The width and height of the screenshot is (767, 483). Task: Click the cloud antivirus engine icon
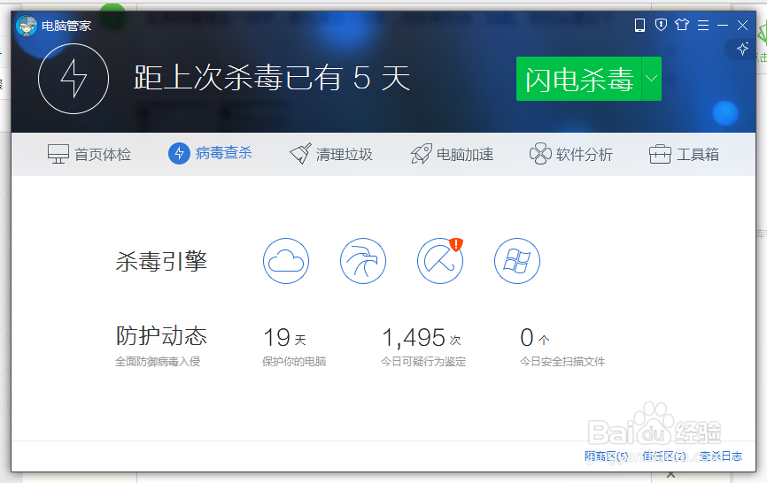(286, 261)
